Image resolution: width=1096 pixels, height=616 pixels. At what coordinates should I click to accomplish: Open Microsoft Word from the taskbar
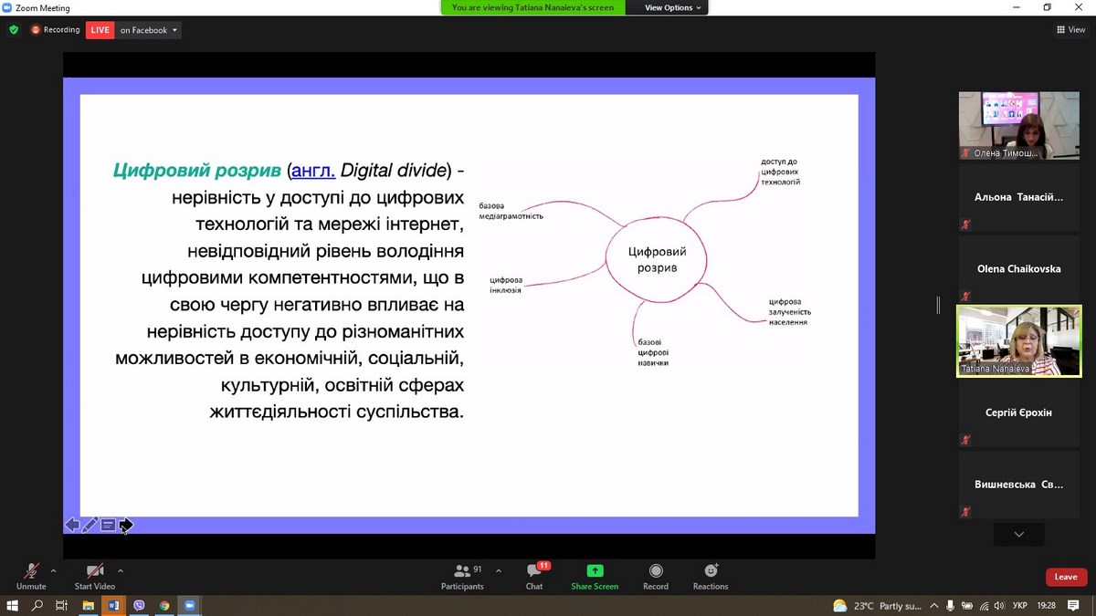click(113, 605)
